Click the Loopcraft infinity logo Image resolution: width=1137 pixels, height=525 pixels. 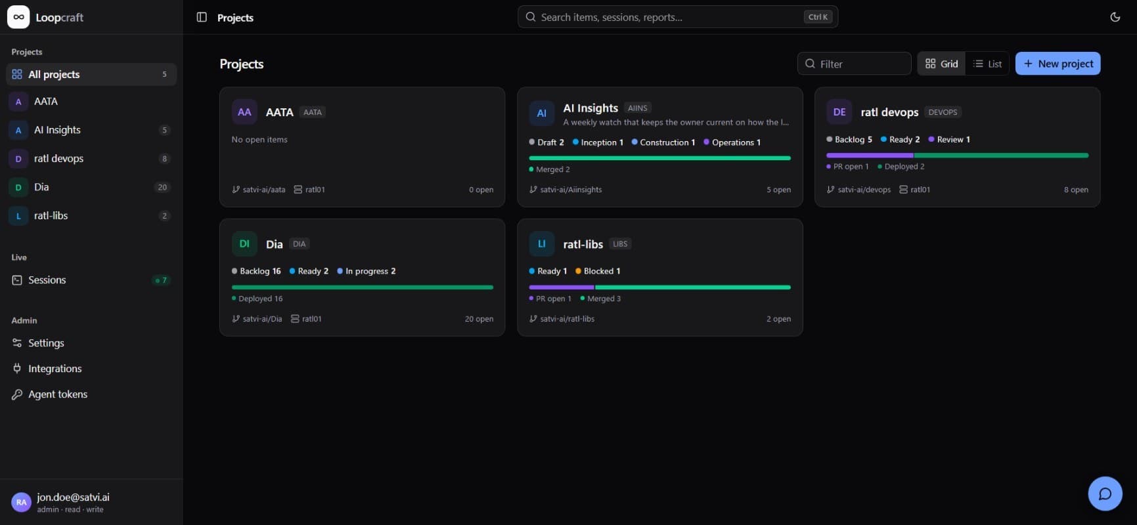18,17
